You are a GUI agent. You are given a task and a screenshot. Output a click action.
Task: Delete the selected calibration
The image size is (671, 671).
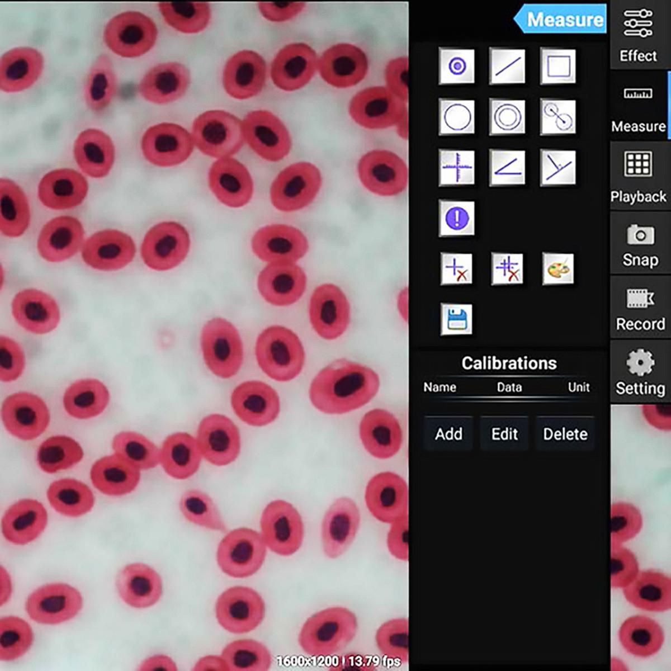coord(565,434)
